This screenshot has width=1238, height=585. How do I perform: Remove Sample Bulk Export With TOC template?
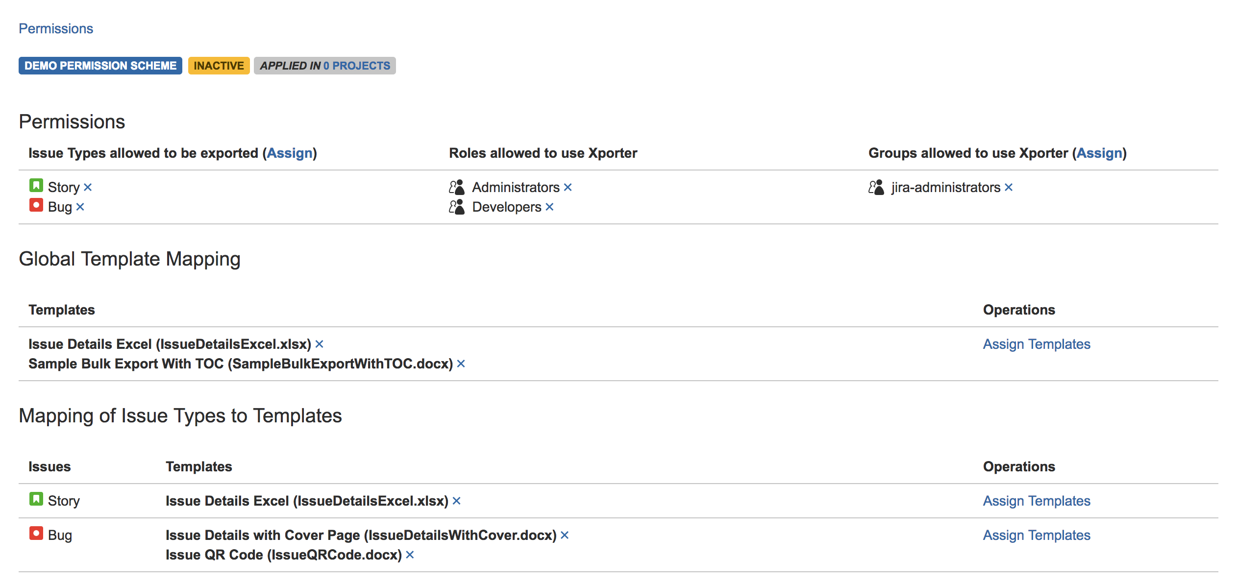(461, 364)
